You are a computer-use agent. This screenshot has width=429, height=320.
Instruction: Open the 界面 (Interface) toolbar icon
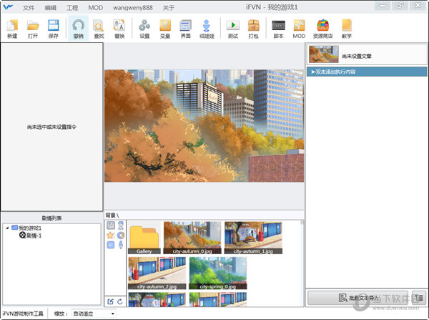click(186, 29)
